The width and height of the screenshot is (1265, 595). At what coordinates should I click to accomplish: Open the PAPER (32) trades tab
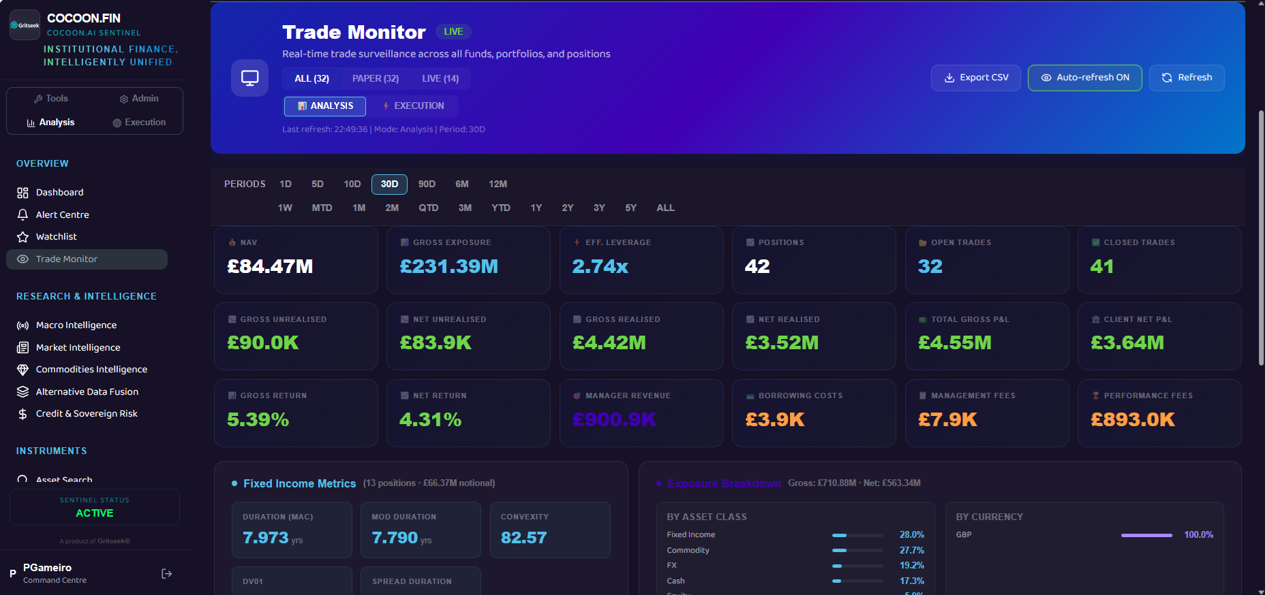tap(376, 79)
